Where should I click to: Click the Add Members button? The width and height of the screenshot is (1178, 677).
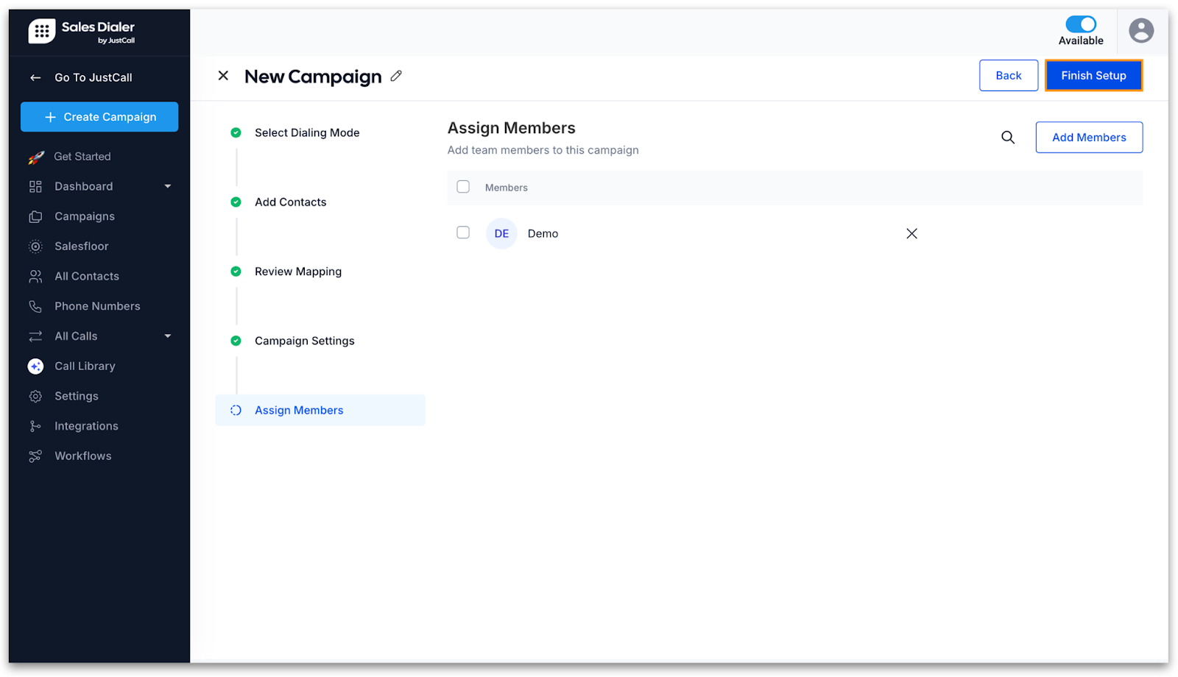point(1088,138)
